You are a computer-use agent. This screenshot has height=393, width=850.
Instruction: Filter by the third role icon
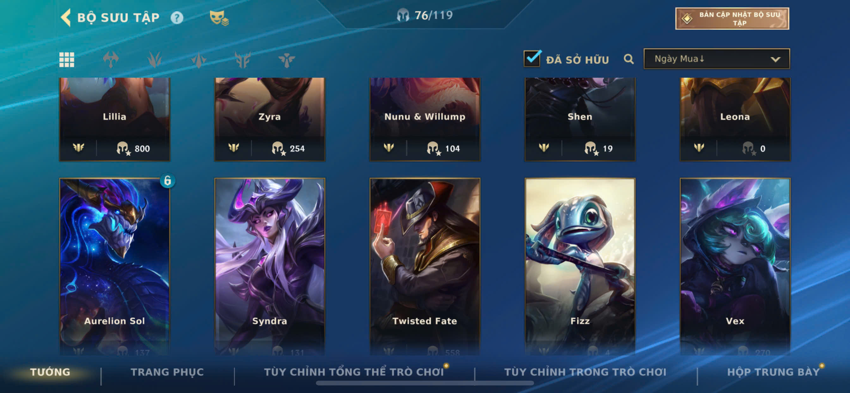pyautogui.click(x=198, y=60)
